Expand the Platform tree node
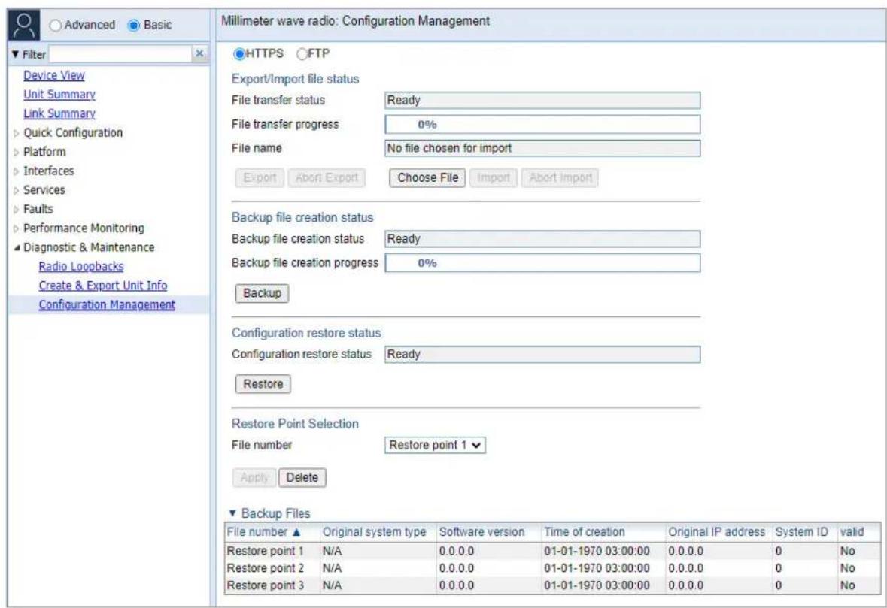Viewport: 887px width, 608px height. click(x=17, y=153)
